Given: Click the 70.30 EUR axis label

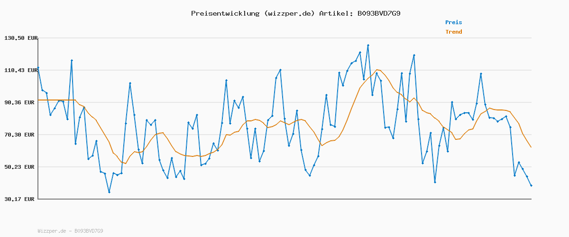Looking at the screenshot, I should point(20,135).
